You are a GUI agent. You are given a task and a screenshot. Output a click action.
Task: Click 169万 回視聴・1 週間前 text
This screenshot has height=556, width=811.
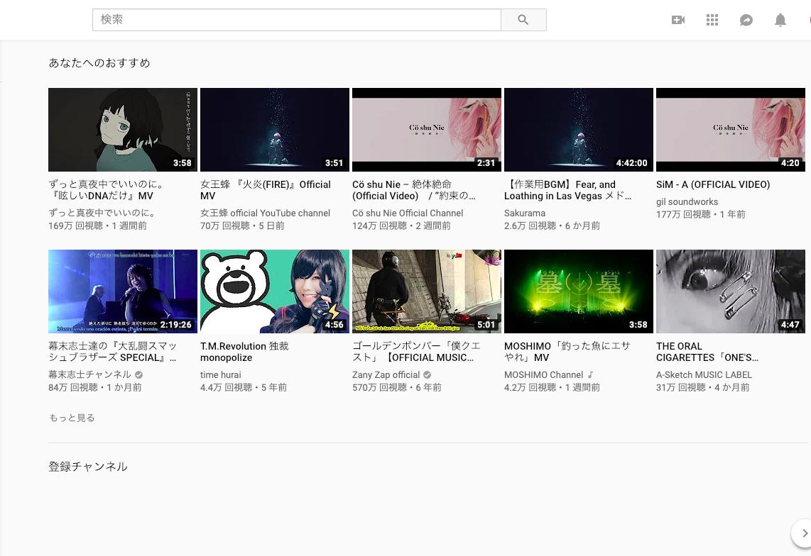point(98,226)
